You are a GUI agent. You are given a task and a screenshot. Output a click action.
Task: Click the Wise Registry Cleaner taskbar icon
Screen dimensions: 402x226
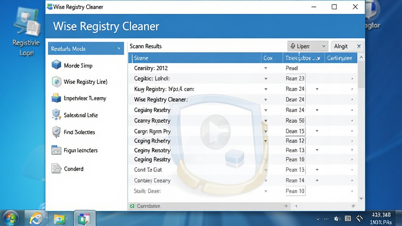coord(85,219)
